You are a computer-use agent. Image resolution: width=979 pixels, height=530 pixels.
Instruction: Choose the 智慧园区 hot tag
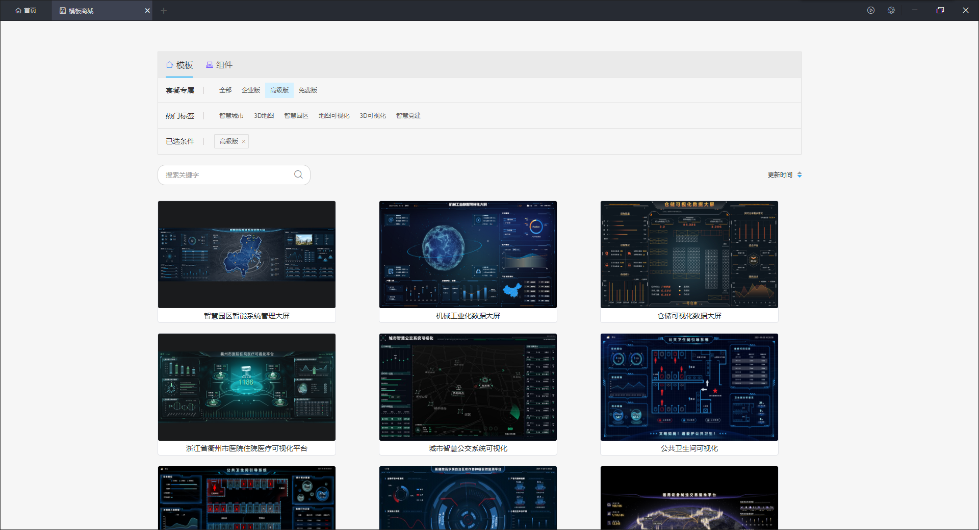coord(296,116)
